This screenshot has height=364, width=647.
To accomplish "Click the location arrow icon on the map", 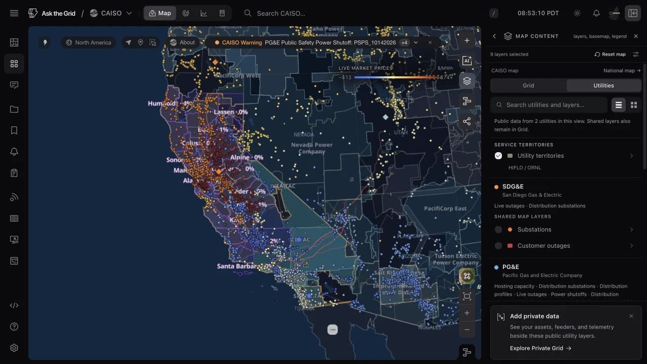I will (128, 42).
